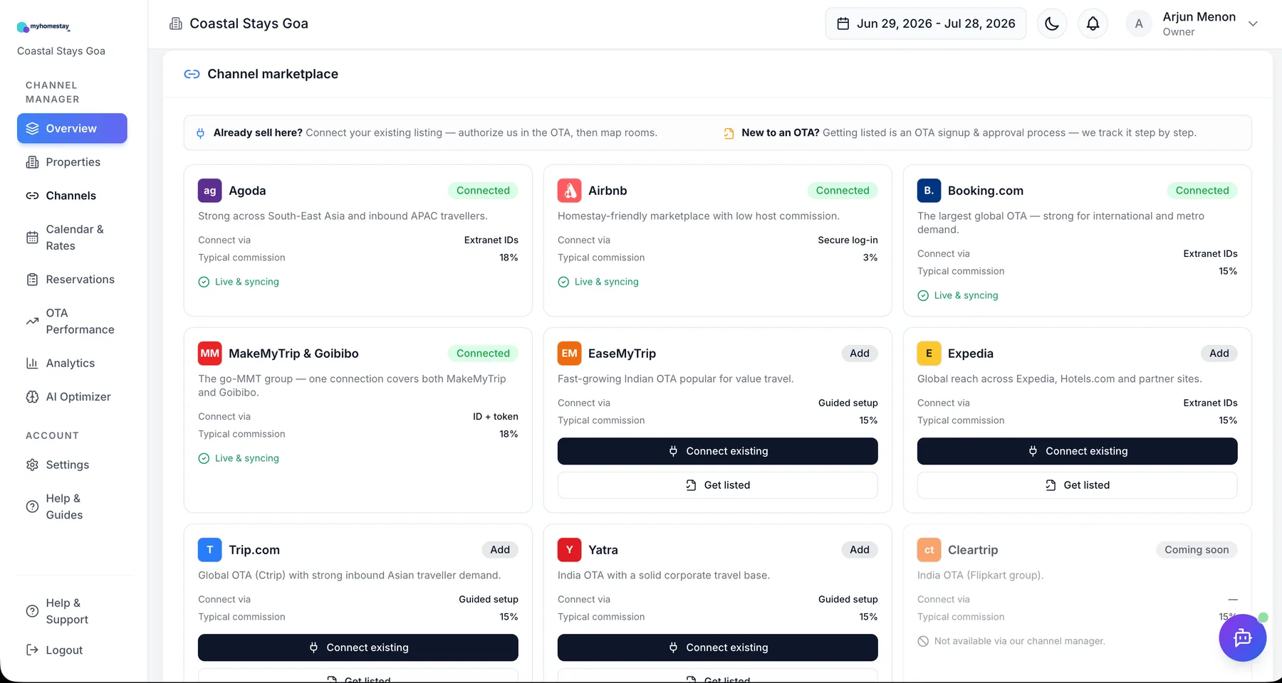The image size is (1282, 683).
Task: Click the Overview layers icon
Action: (x=32, y=128)
